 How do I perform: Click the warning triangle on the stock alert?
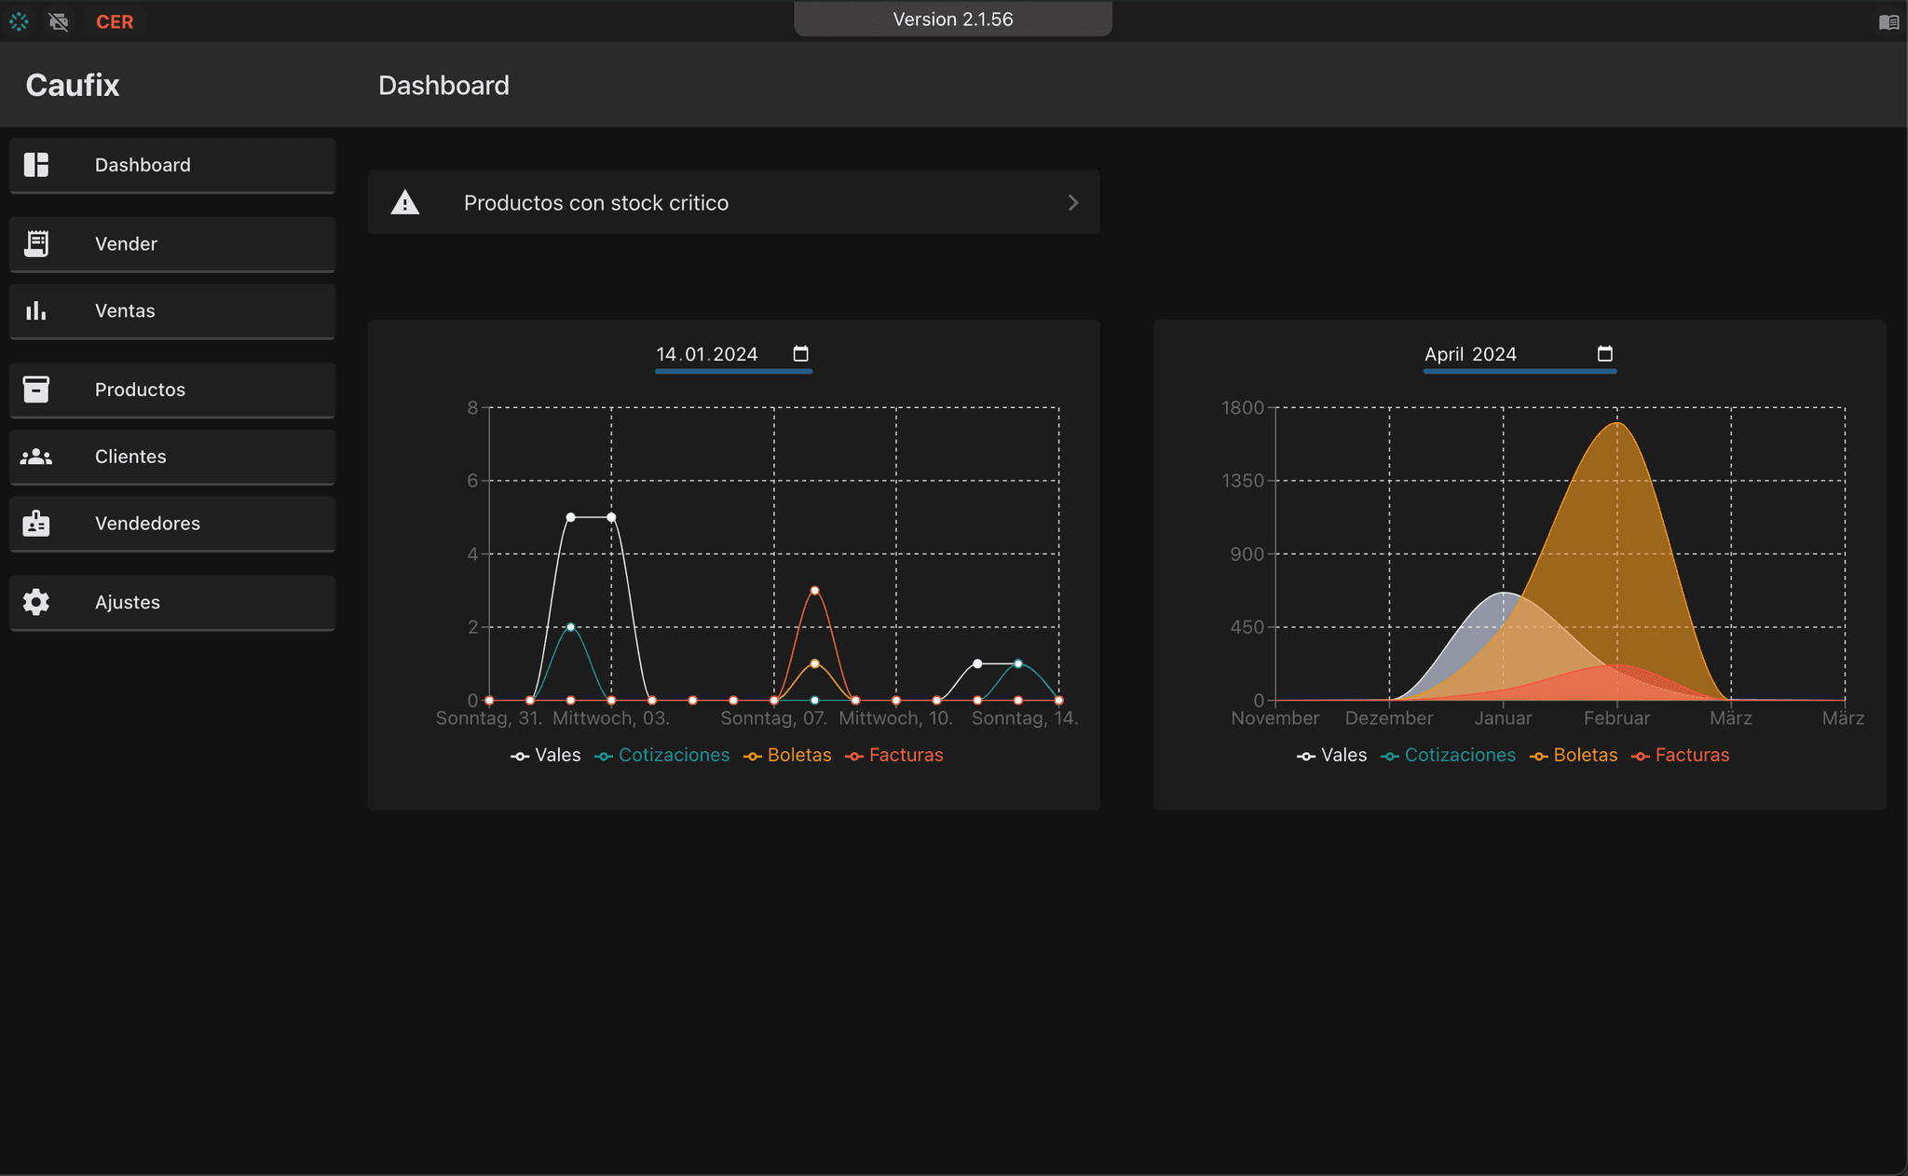coord(405,202)
